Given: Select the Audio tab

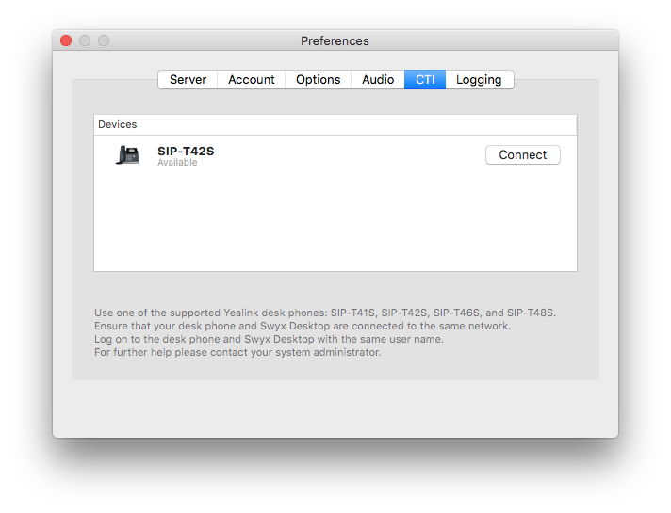Looking at the screenshot, I should click(378, 80).
